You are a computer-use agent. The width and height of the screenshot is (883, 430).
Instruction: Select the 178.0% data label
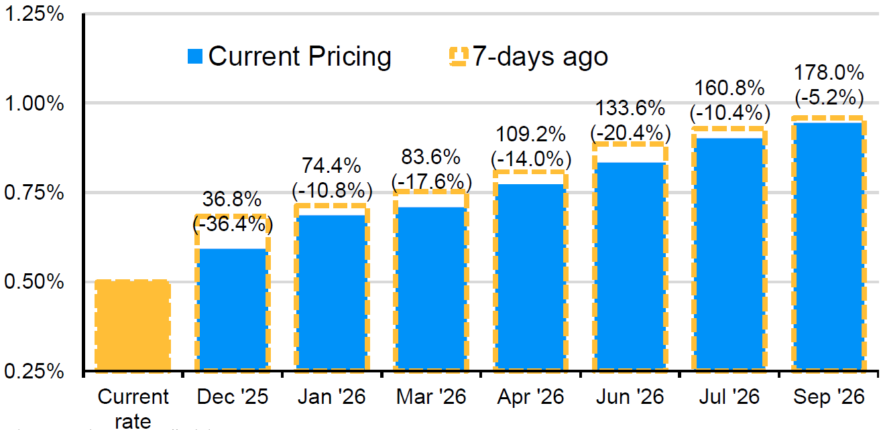[828, 72]
